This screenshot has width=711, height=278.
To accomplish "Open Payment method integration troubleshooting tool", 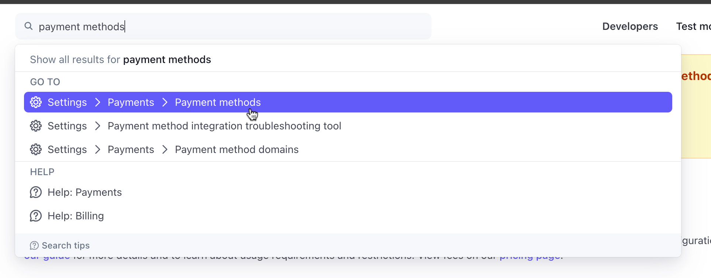I will pyautogui.click(x=224, y=126).
